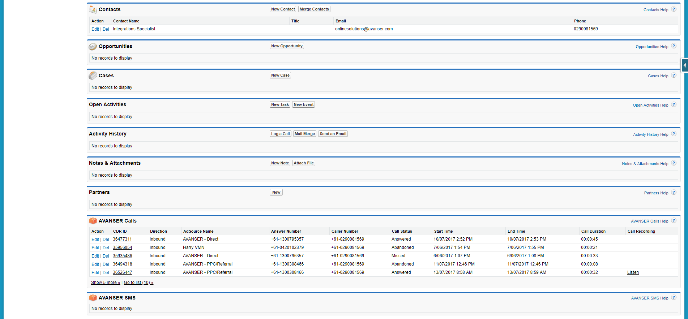The width and height of the screenshot is (688, 319).
Task: Open Notes & Attachments Help link
Action: (645, 164)
